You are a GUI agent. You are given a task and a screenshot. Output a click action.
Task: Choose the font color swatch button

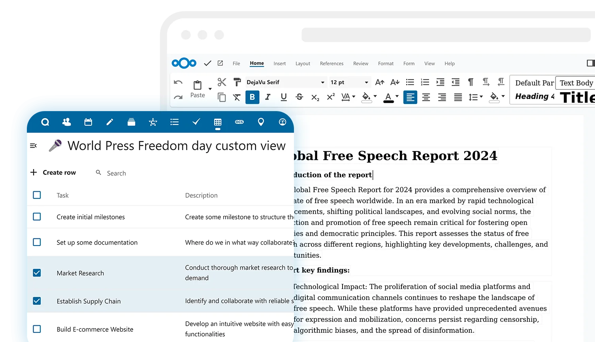point(388,97)
